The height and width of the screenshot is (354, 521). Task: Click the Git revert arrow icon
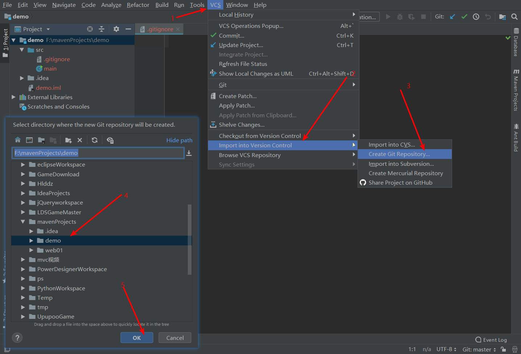pos(488,17)
